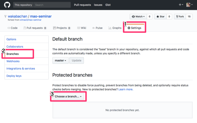197x123 pixels.
Task: Click the watchers count 0
Action: click(150, 16)
